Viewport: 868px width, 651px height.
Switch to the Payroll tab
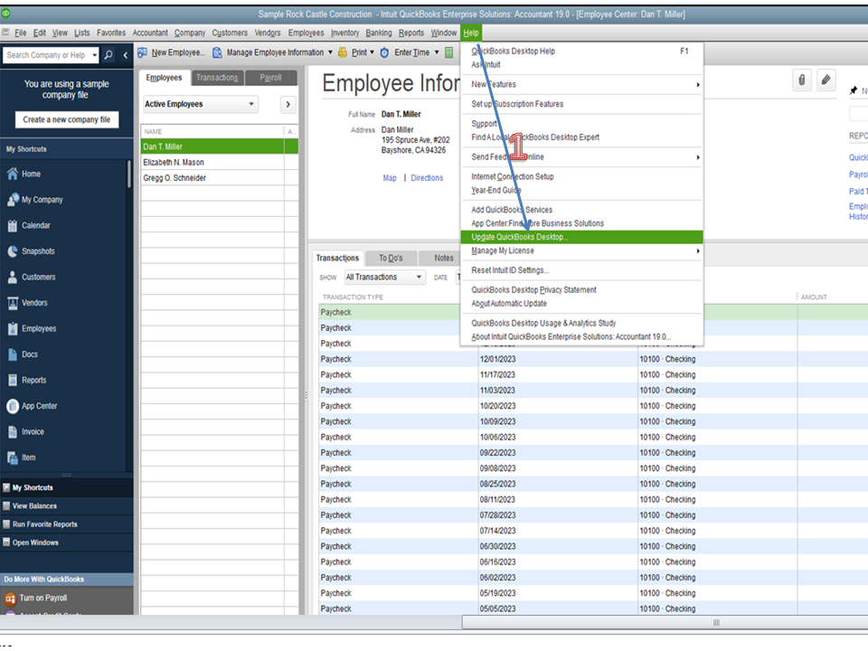click(270, 78)
